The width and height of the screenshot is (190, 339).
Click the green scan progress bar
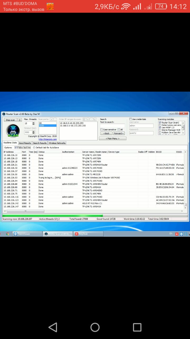(x=52, y=216)
